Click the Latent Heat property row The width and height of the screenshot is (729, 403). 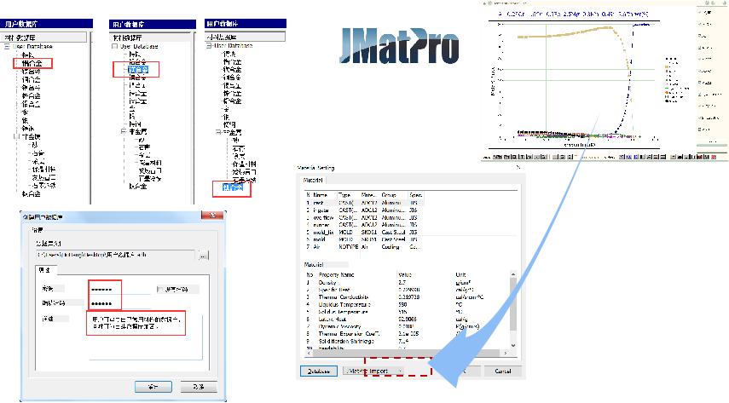407,320
